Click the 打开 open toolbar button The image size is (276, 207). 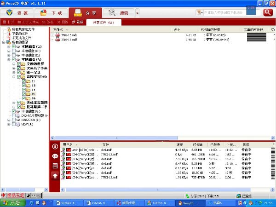coord(8,22)
